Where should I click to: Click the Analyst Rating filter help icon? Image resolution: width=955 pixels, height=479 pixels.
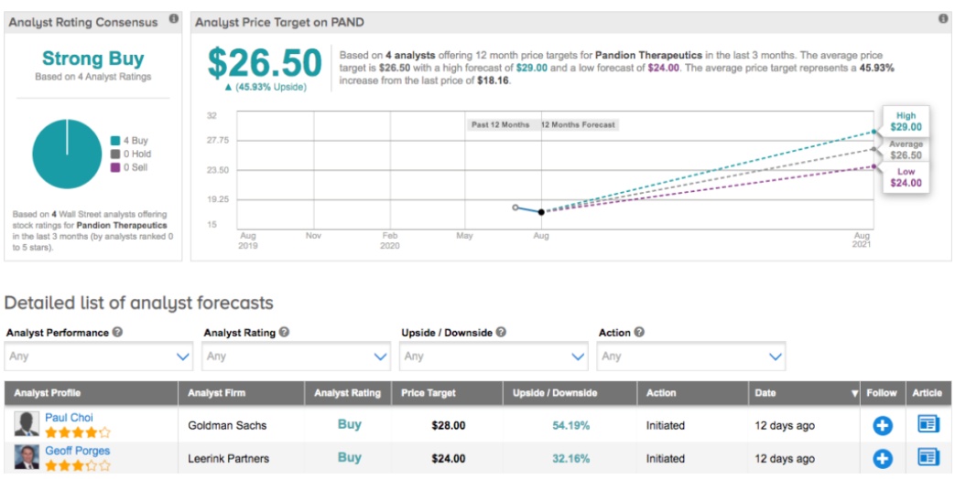[x=285, y=333]
